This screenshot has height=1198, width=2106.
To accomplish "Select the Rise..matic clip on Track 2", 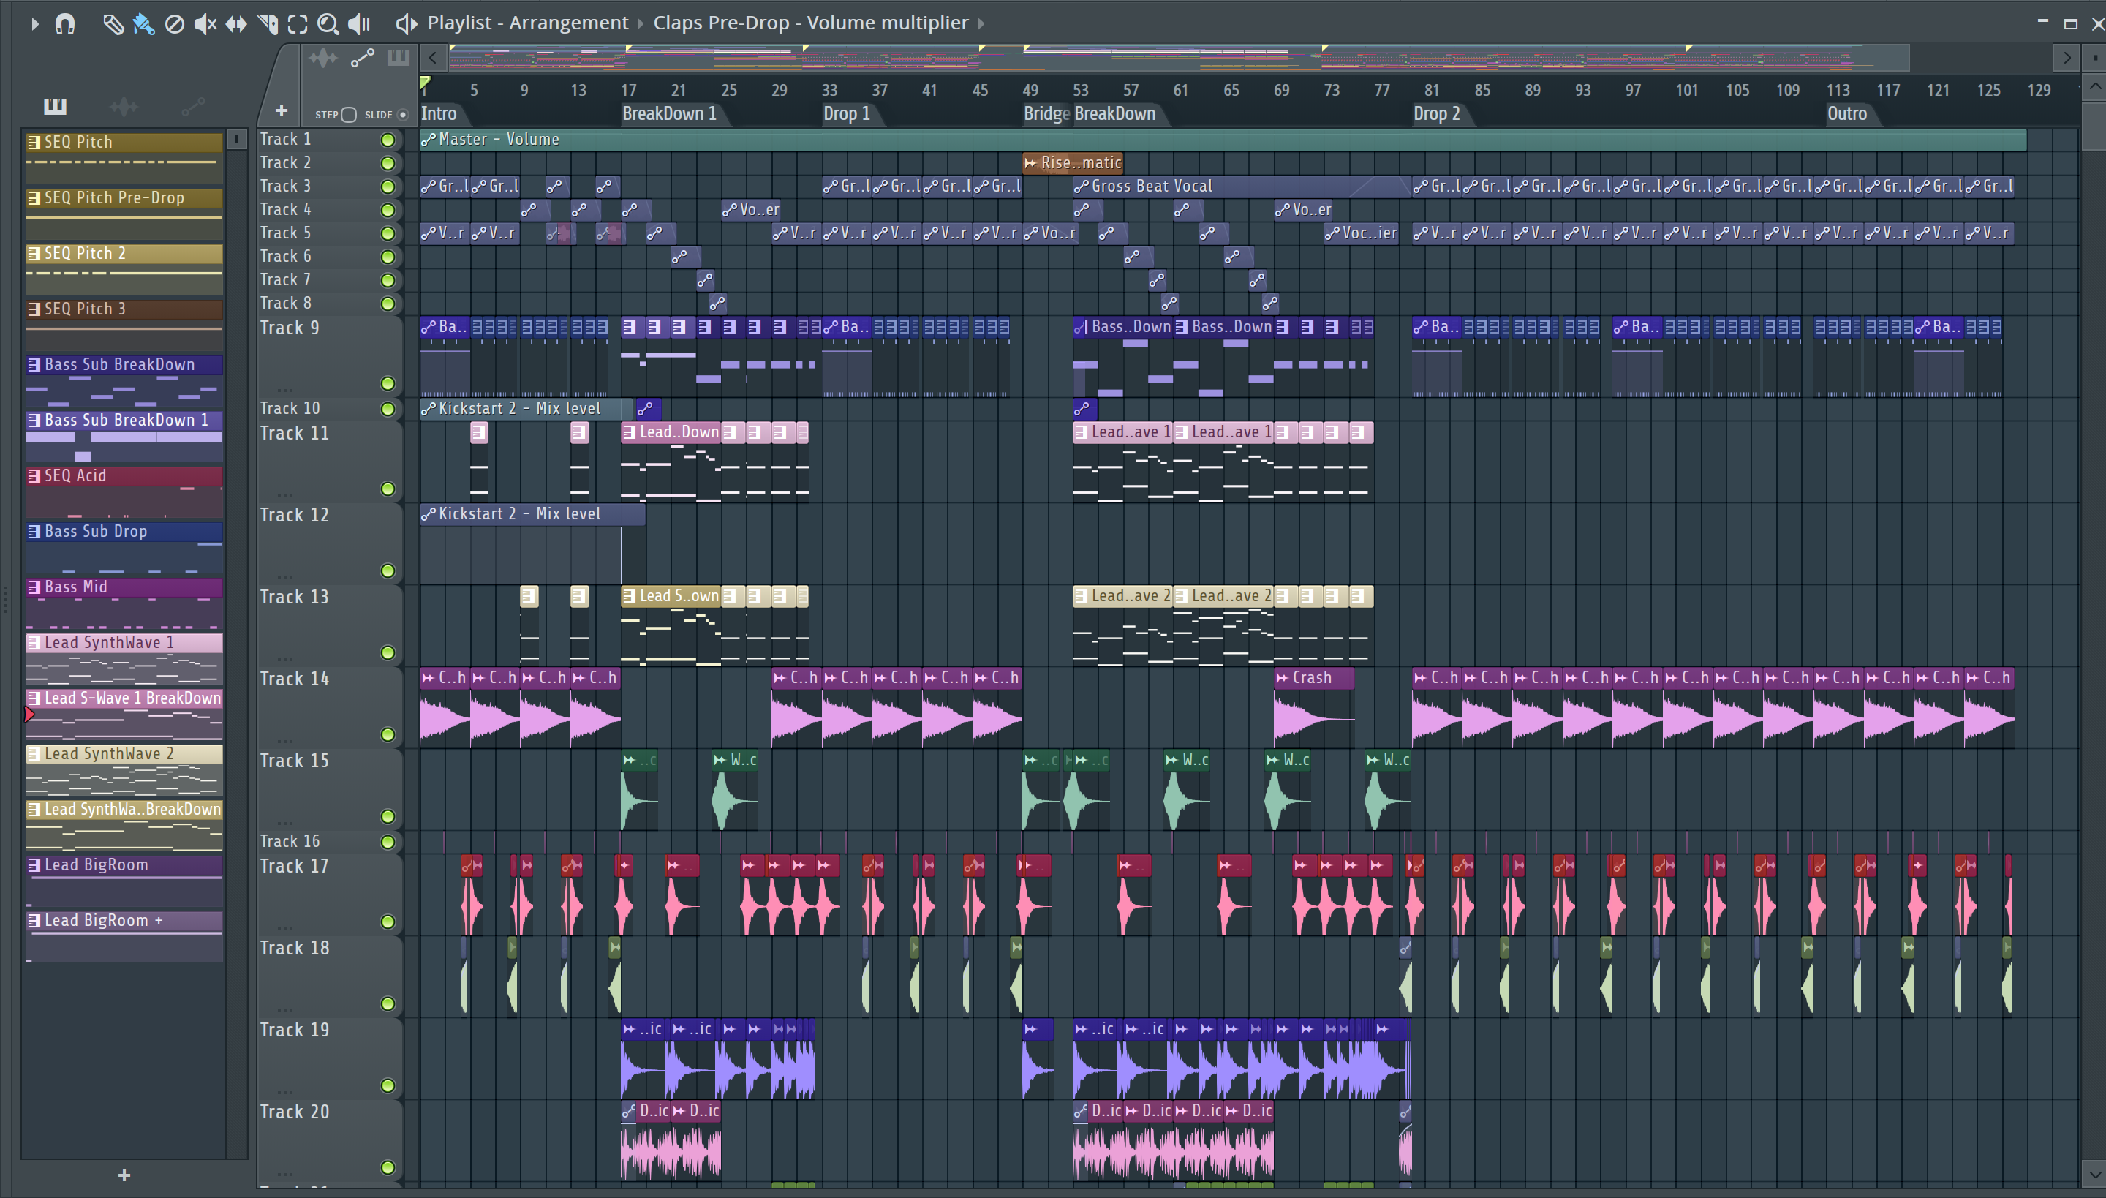I will [1073, 163].
